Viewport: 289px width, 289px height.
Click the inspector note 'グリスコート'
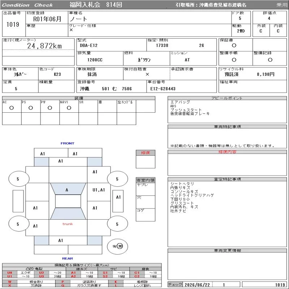click(182, 203)
